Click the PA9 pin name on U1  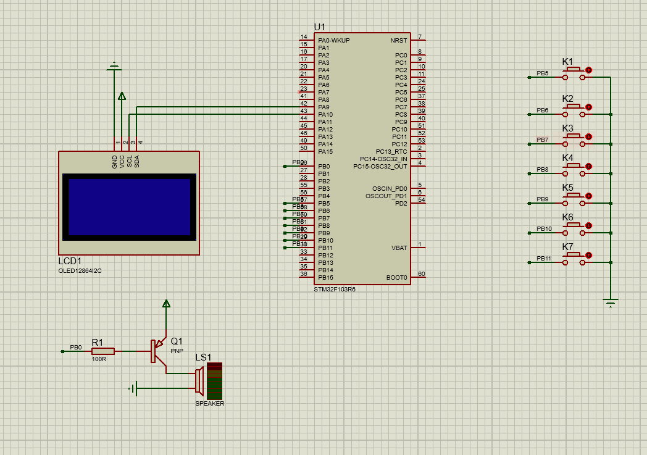(324, 107)
